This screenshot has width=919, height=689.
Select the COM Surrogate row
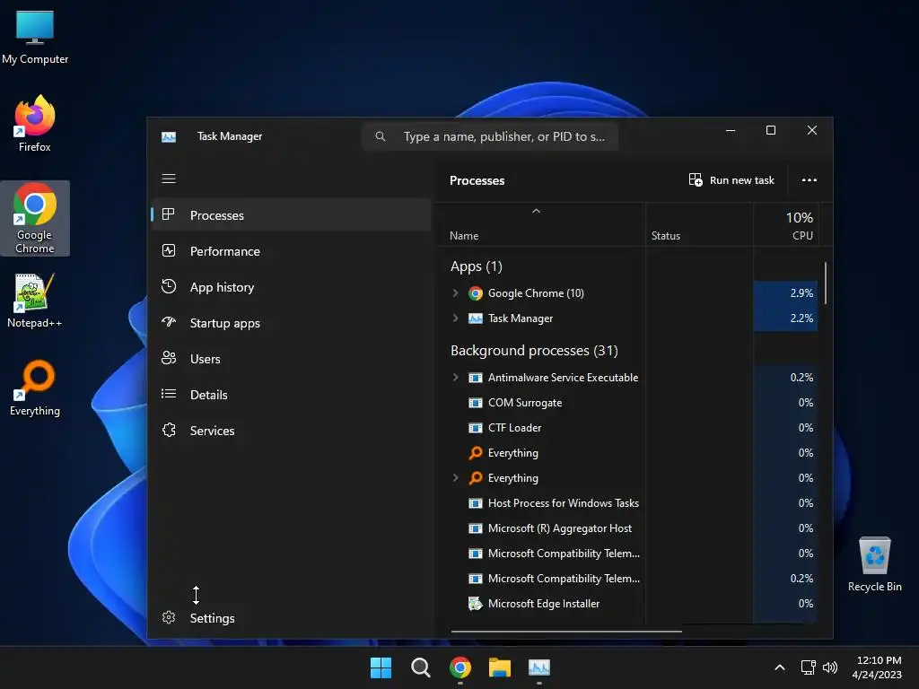pyautogui.click(x=627, y=403)
